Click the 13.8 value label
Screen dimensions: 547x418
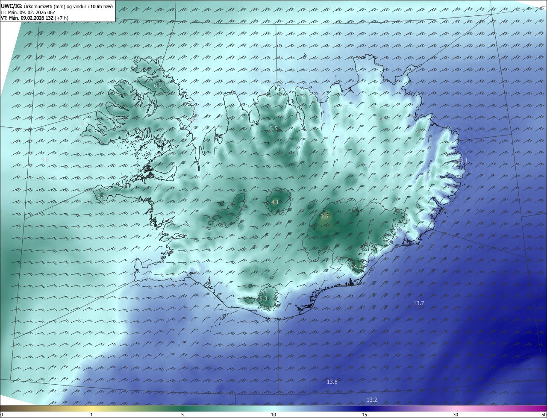332,382
